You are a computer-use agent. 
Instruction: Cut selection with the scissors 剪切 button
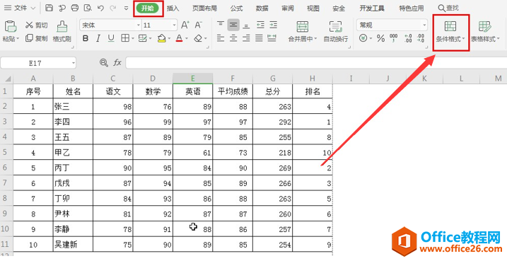[x=37, y=25]
